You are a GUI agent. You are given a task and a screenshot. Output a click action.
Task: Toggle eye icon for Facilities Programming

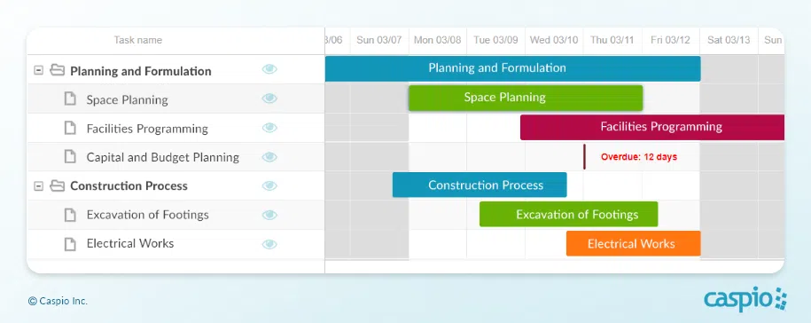[x=269, y=128]
